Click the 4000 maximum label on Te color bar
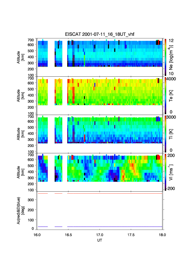Viewport: 178px width, 268px height. [x=172, y=79]
